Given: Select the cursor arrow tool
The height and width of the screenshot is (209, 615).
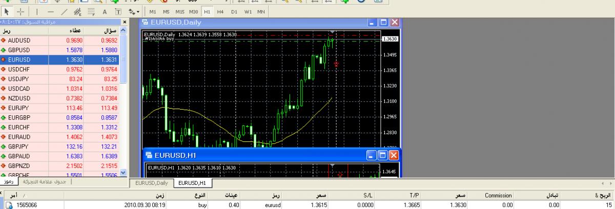Looking at the screenshot, I should [x=7, y=11].
